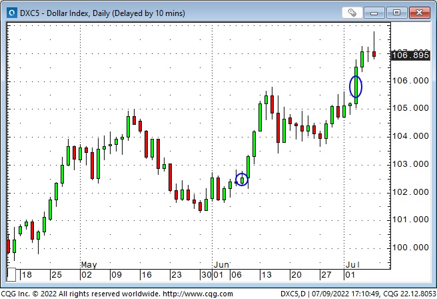Click the 106.000 price axis label
This screenshot has height=299, width=437.
(x=410, y=81)
